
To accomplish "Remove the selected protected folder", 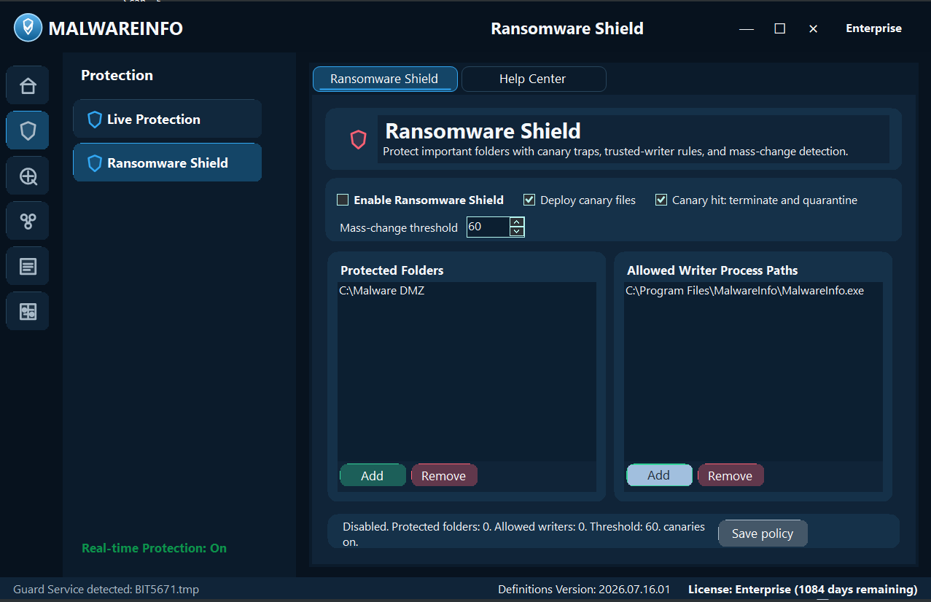I will [x=444, y=475].
